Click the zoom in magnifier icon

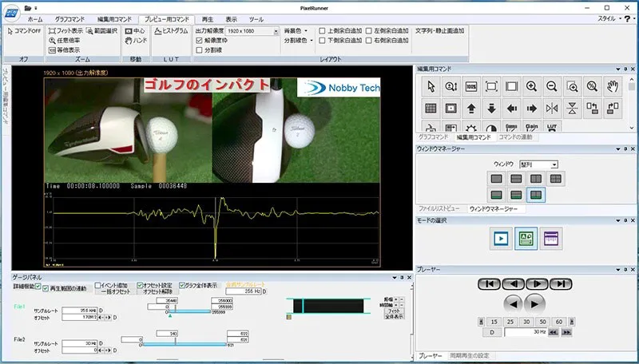[x=532, y=86]
